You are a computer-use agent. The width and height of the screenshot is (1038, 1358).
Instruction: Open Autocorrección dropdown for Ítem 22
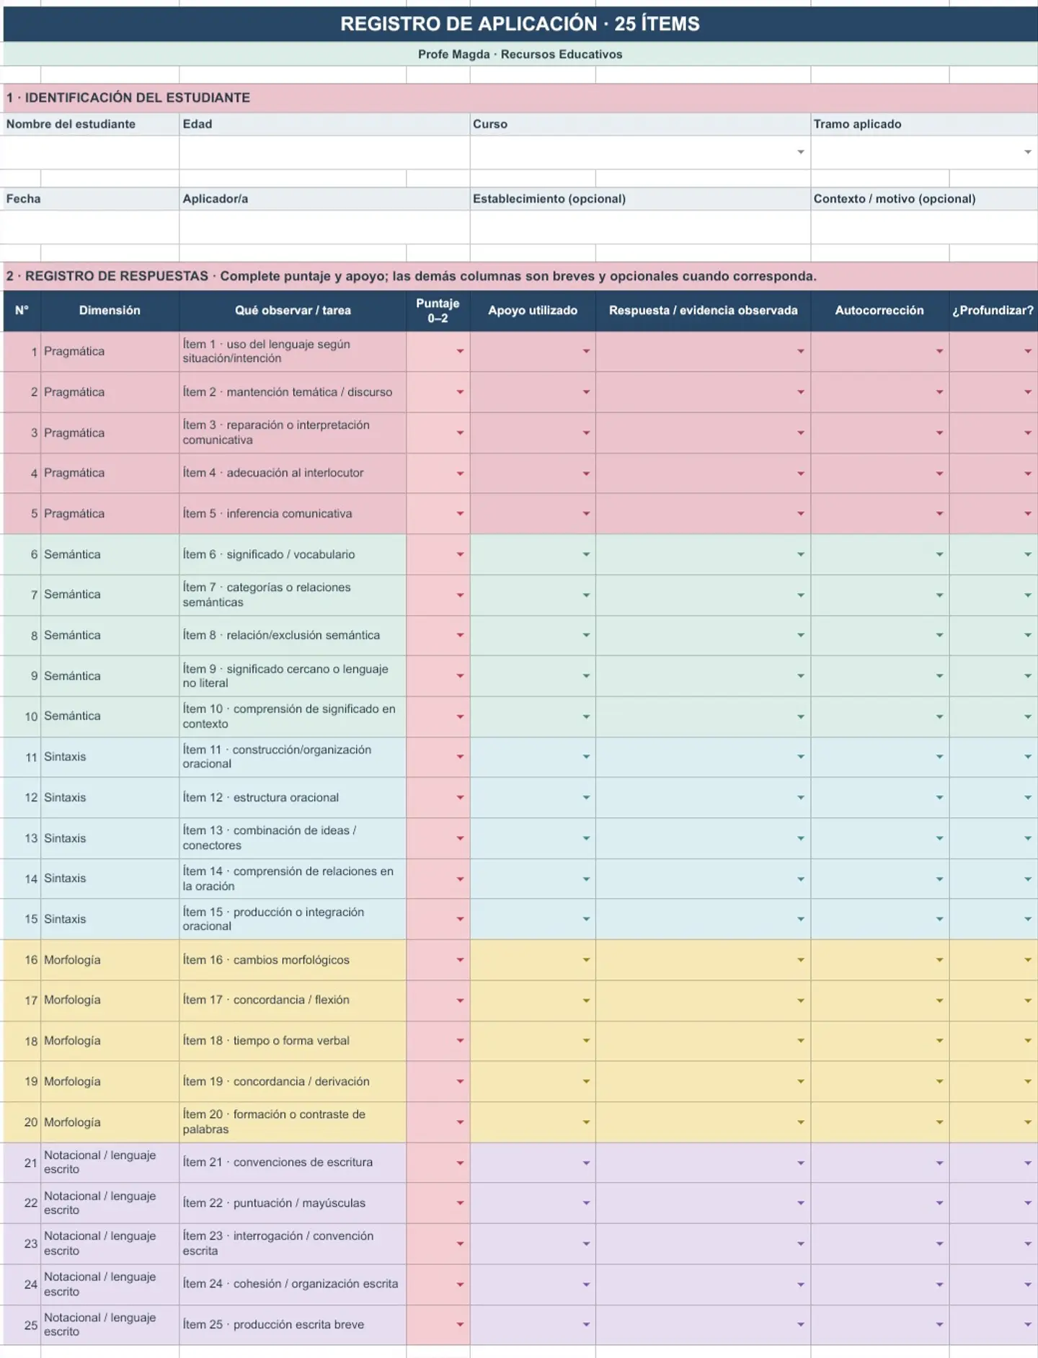point(939,1203)
